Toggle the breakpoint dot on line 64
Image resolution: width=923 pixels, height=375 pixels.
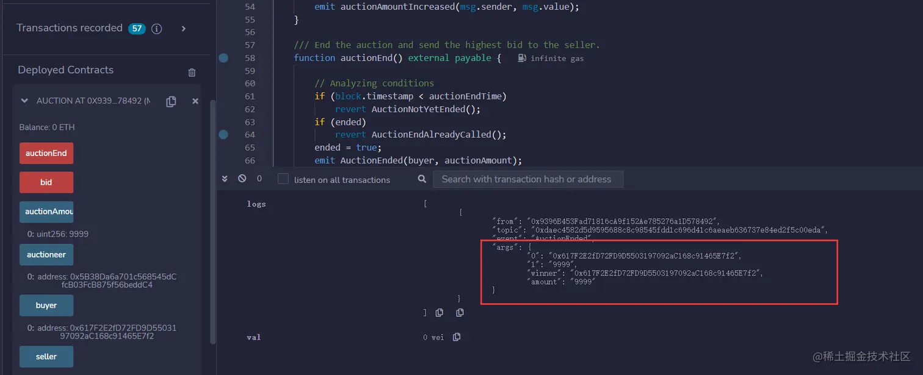[x=223, y=135]
